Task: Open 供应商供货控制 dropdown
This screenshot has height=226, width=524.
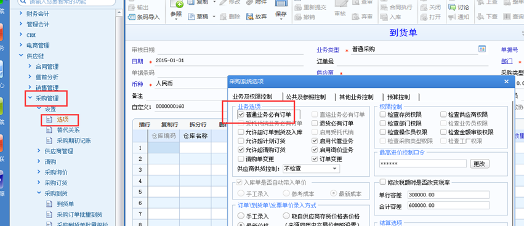Action: pos(311,169)
